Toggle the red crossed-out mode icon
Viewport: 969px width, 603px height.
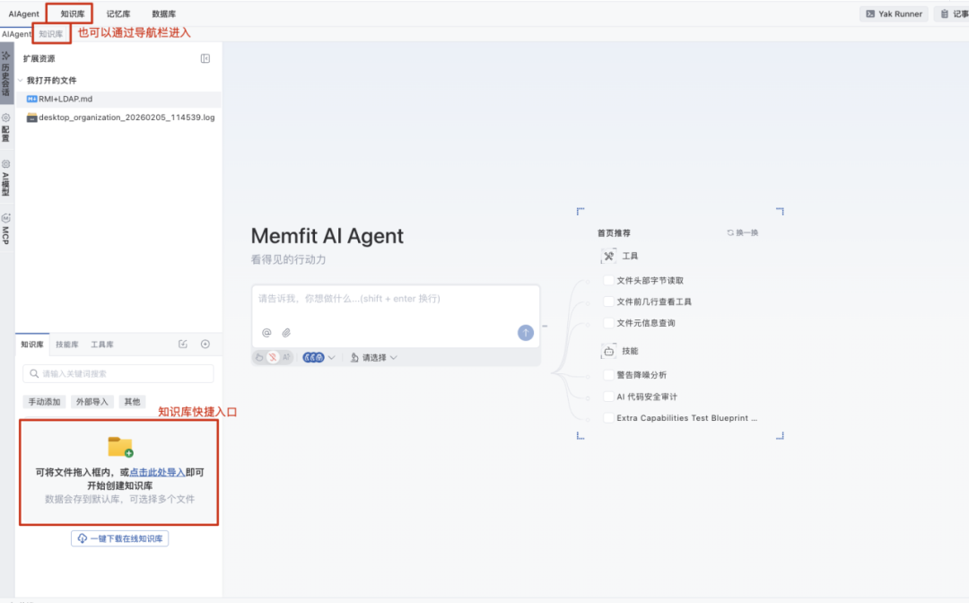(x=273, y=358)
